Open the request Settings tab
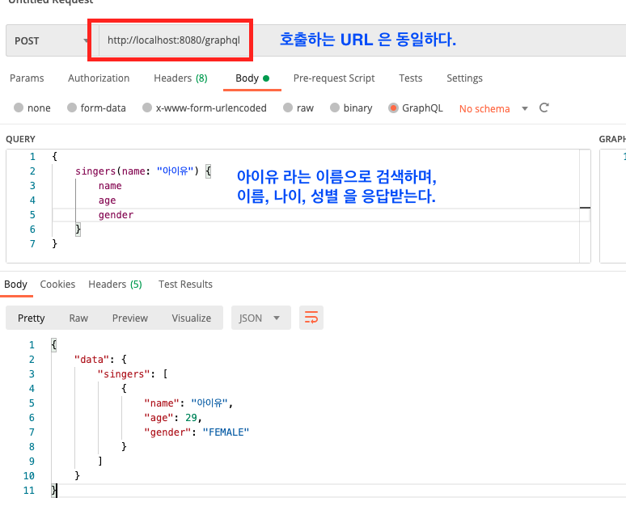Screen dimensions: 626x527 coord(464,78)
